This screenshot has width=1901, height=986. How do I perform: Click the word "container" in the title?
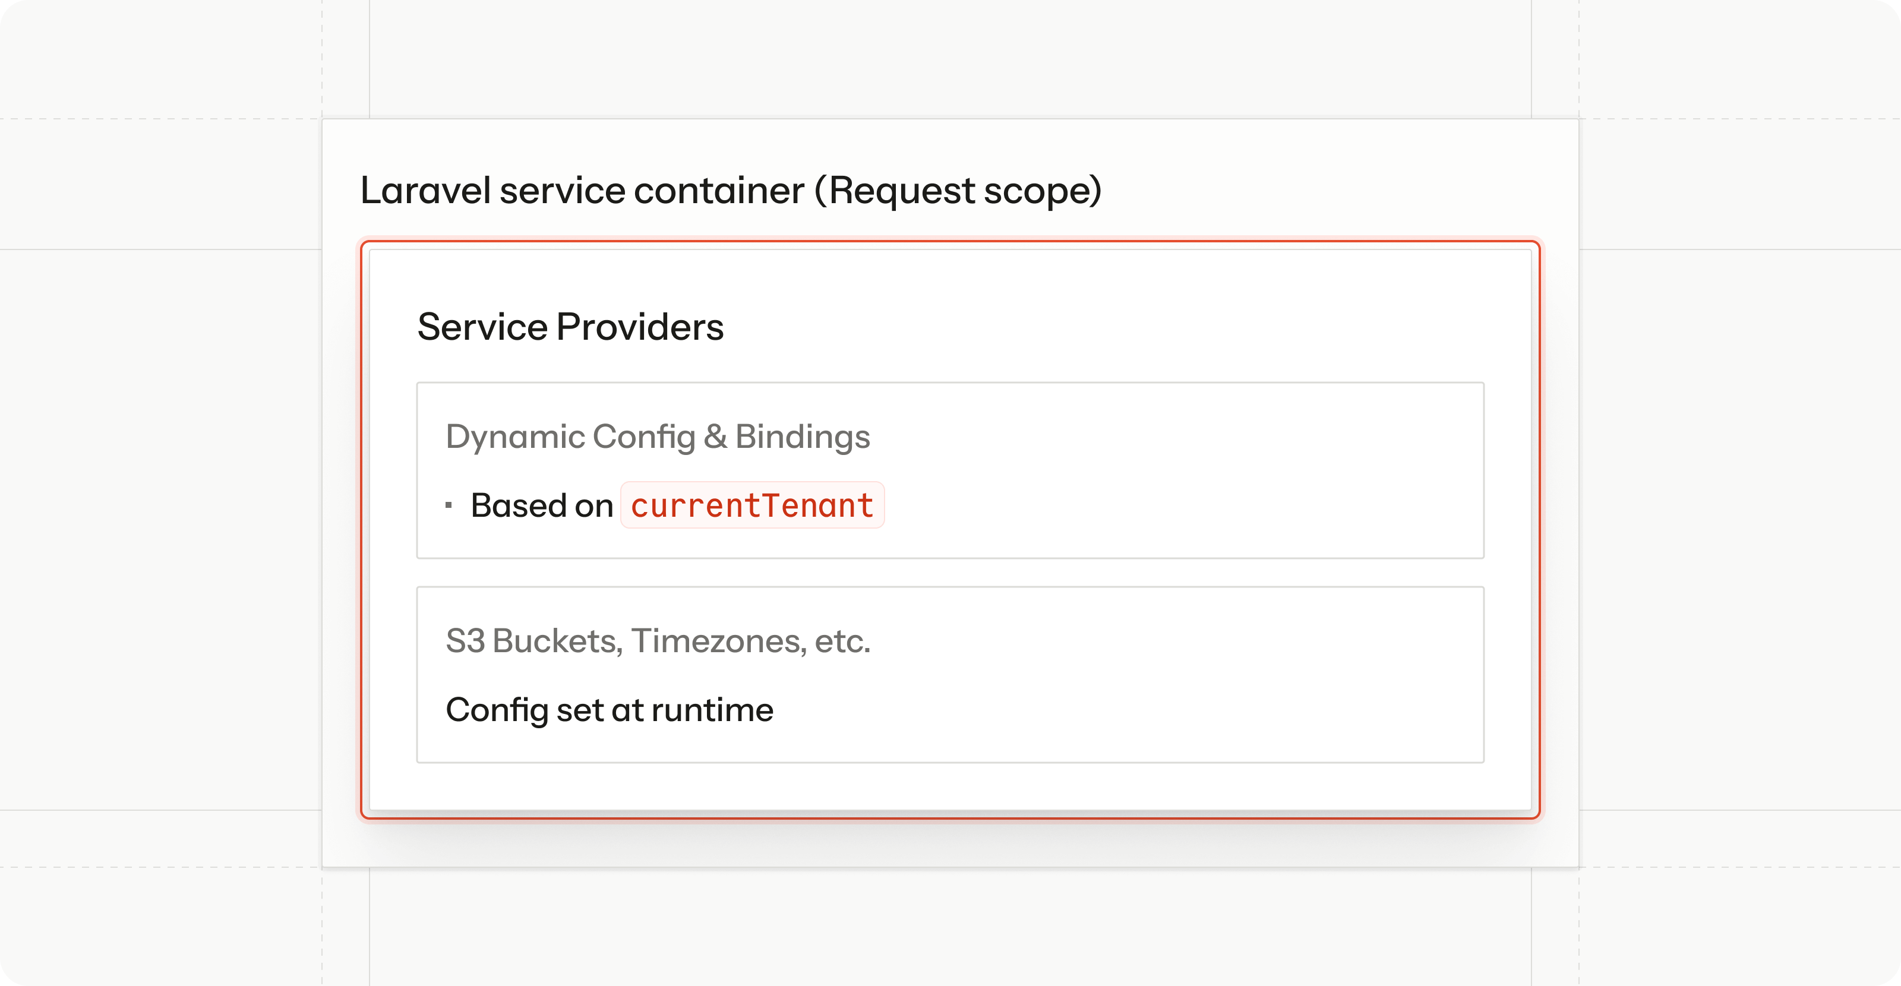click(x=719, y=191)
